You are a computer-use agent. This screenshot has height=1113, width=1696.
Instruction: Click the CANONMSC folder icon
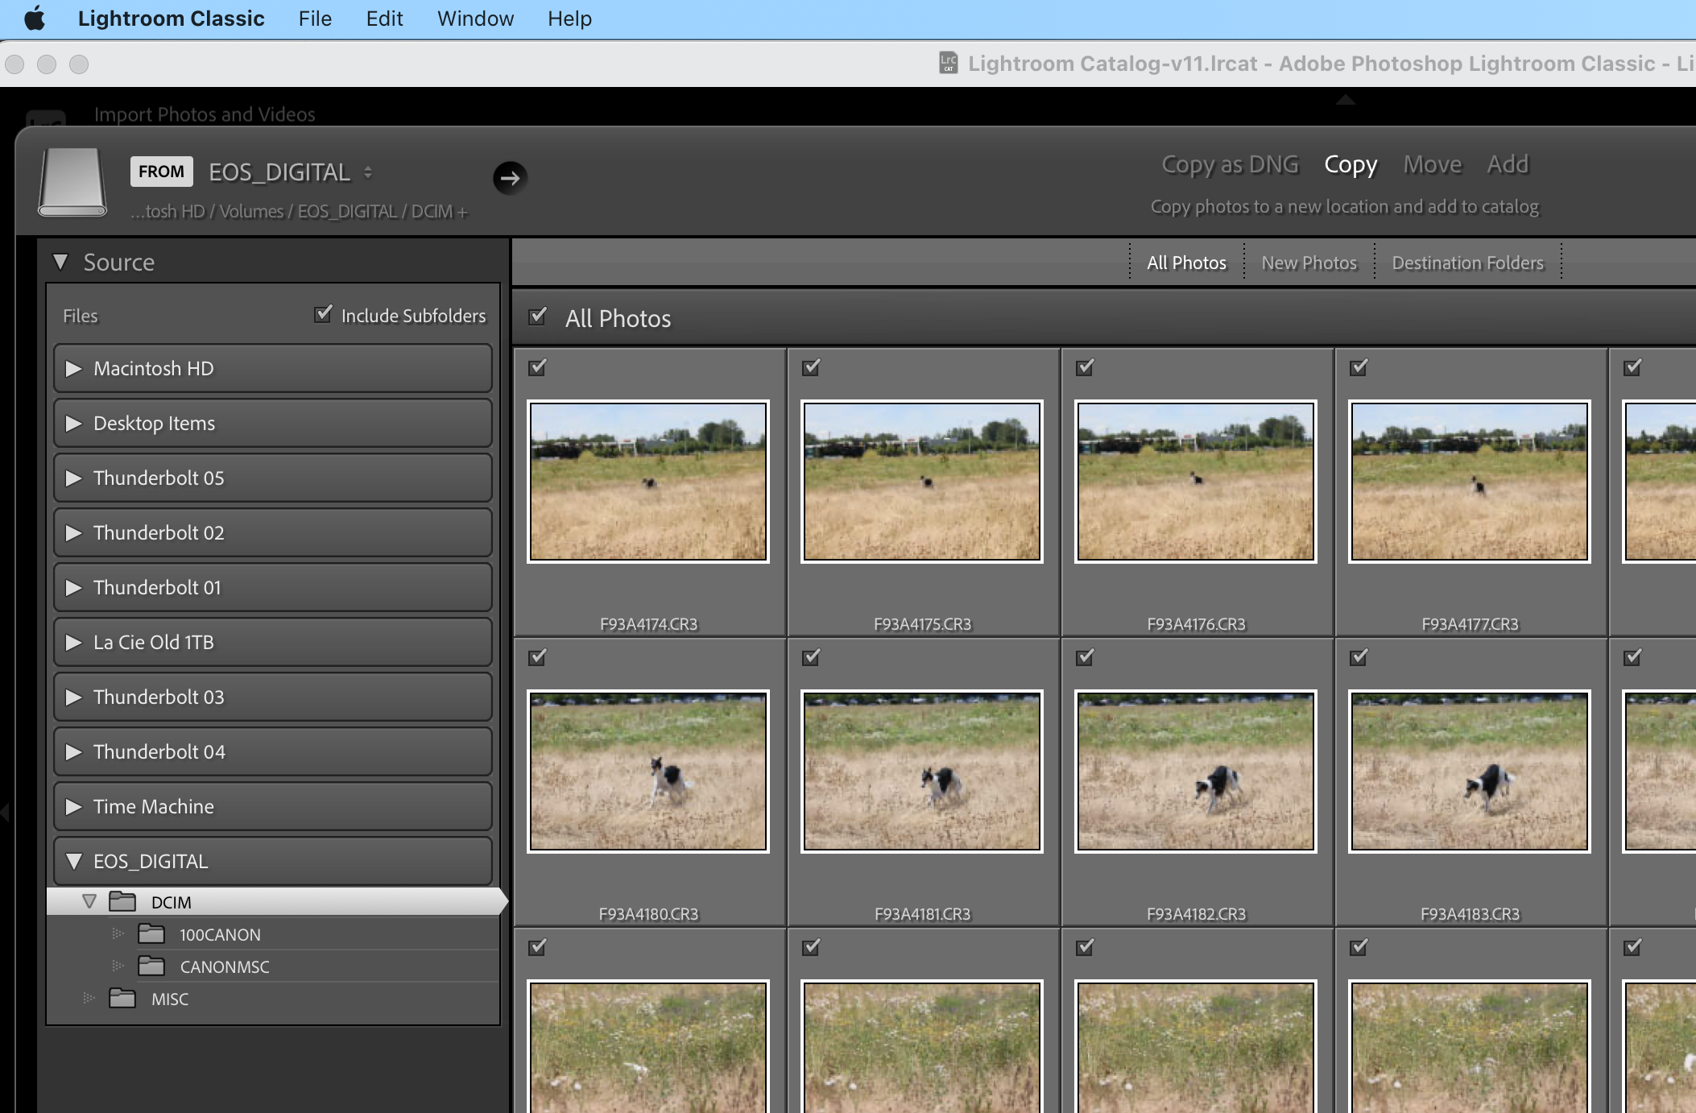pos(151,966)
